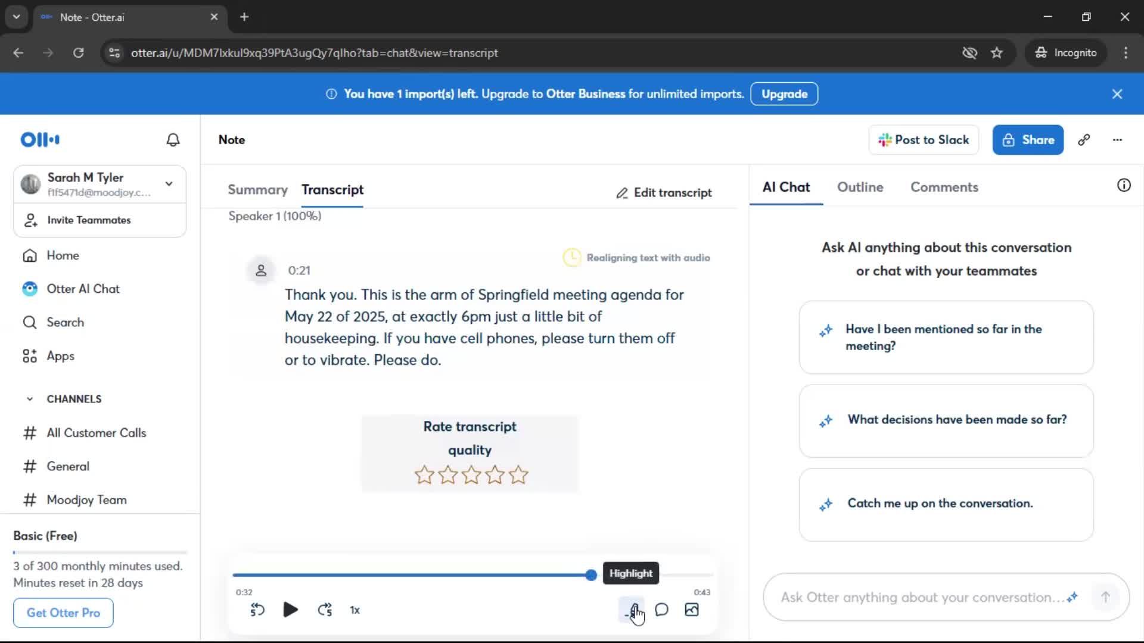Click the Upgrade button in banner
Viewport: 1144px width, 643px height.
click(x=784, y=94)
